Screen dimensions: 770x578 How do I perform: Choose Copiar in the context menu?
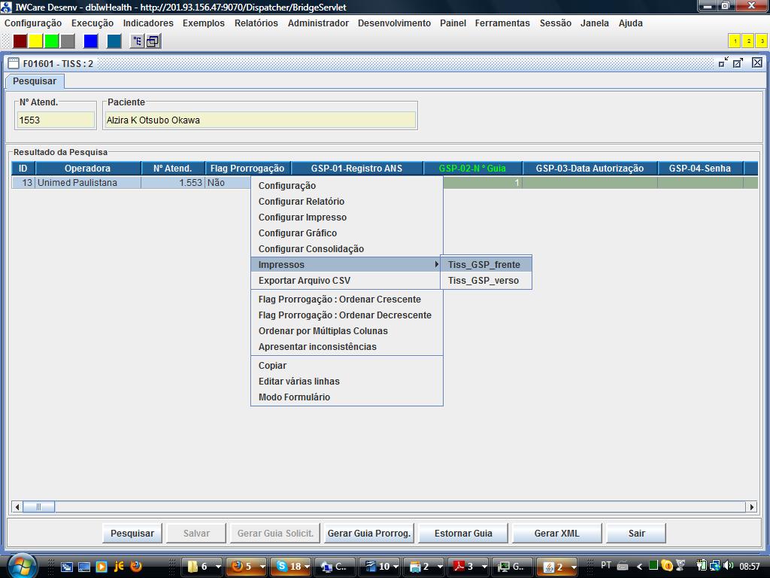click(x=347, y=366)
